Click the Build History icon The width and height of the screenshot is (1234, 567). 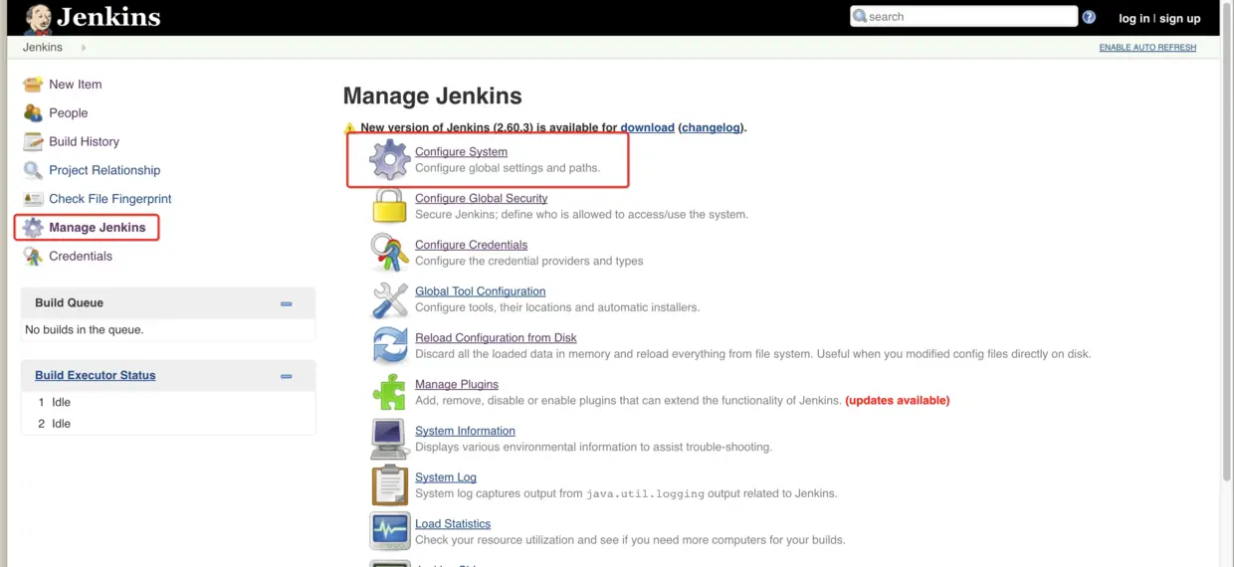click(33, 141)
